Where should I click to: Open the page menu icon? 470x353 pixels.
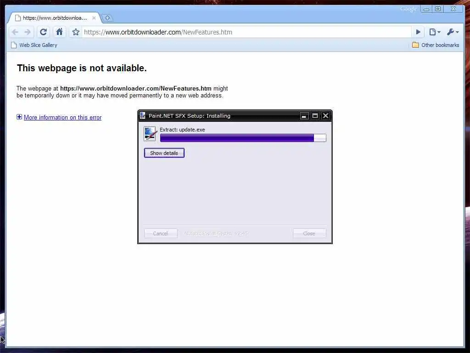tap(434, 32)
